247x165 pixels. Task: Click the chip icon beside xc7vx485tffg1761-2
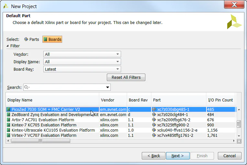[154, 135]
